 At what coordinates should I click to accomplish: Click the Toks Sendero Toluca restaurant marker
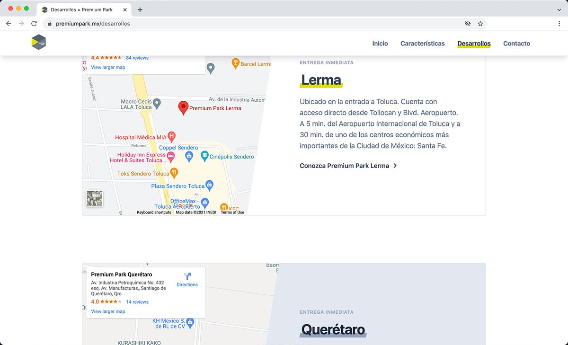[174, 173]
